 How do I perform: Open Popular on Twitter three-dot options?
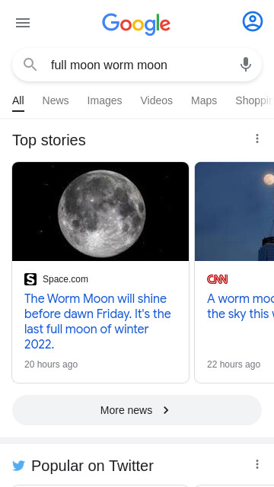257,464
